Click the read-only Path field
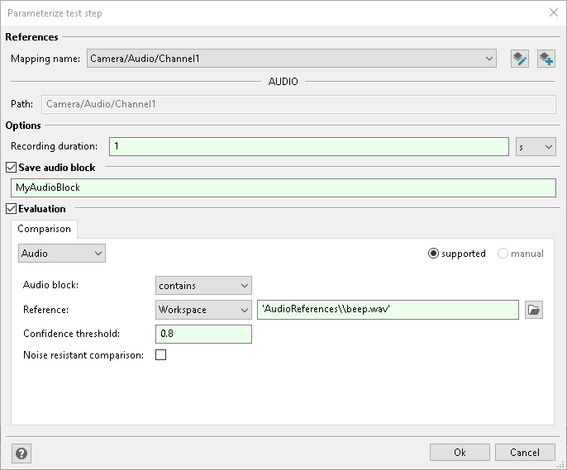 tap(298, 104)
